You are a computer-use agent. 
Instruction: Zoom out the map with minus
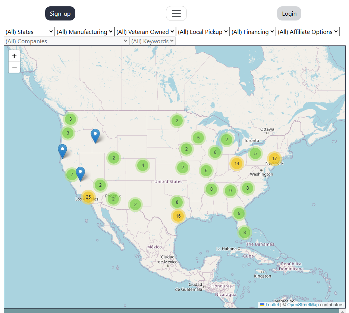pos(14,67)
